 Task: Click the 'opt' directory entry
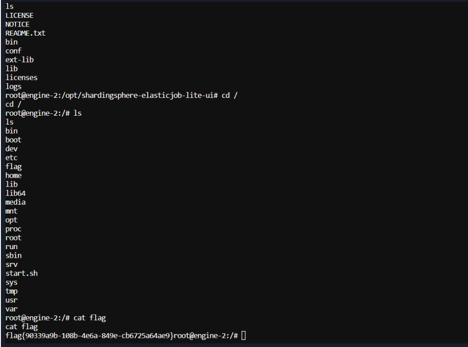11,220
